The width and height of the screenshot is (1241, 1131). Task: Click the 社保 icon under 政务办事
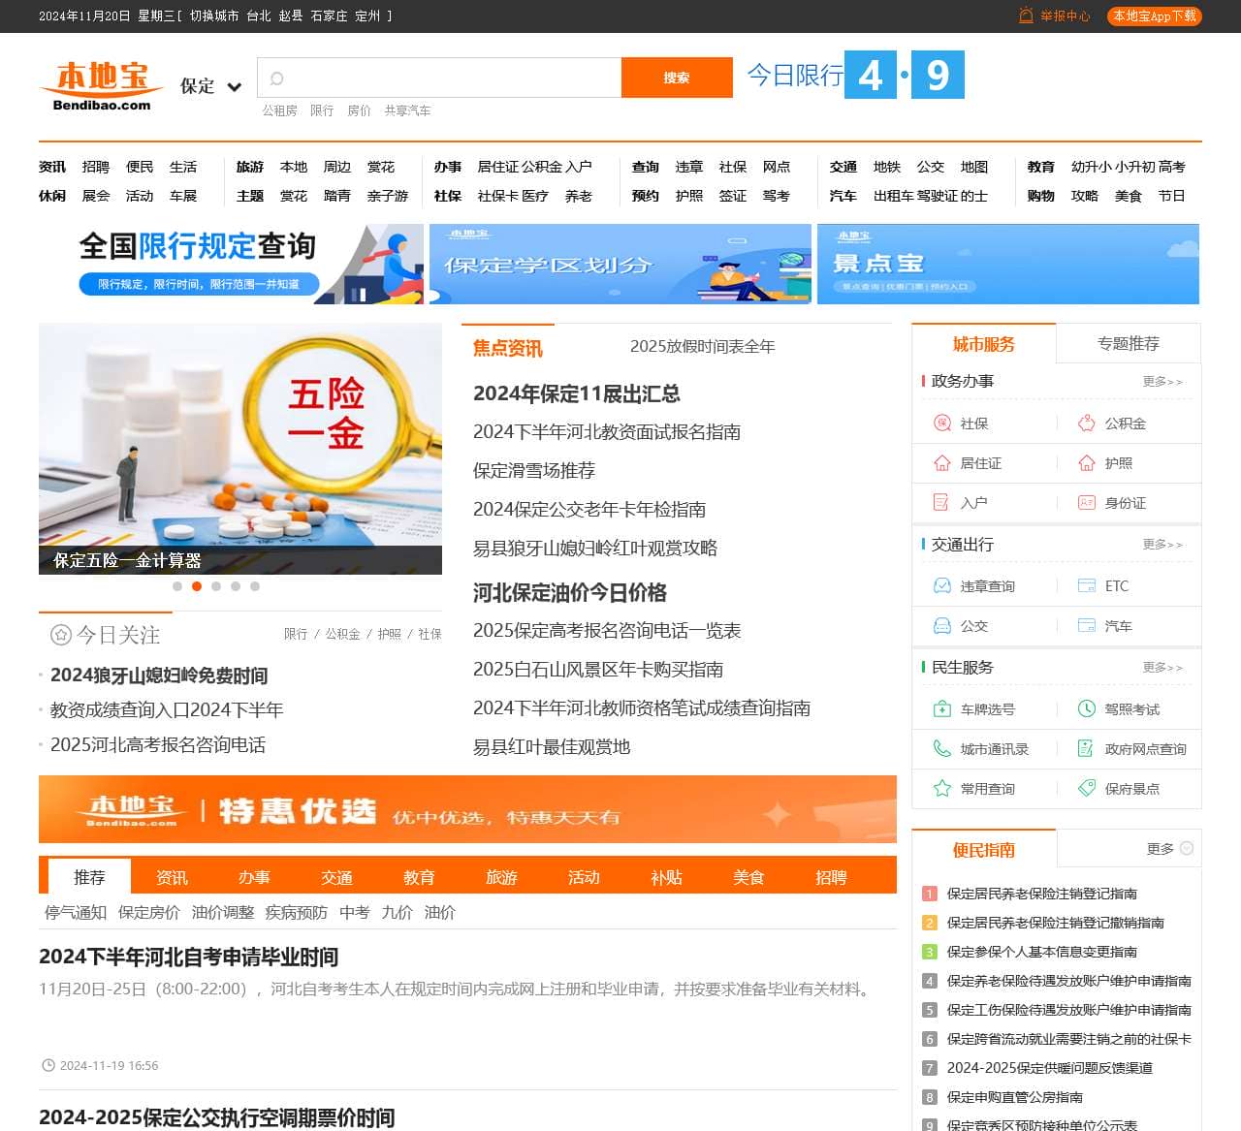(x=941, y=424)
